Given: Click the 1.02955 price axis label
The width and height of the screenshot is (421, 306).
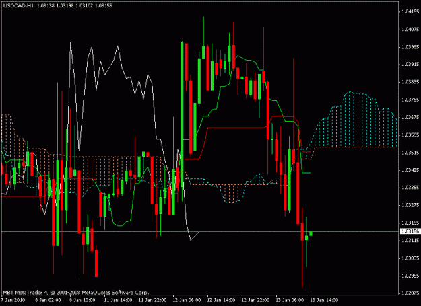Looking at the screenshot, I should click(x=410, y=276).
